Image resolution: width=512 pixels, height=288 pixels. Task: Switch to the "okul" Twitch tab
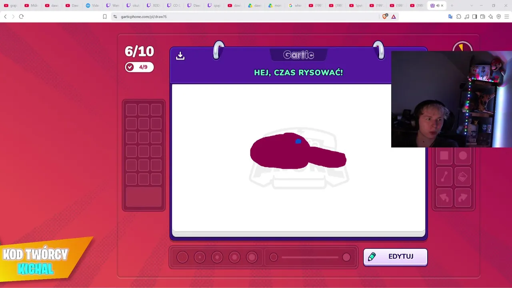(133, 6)
